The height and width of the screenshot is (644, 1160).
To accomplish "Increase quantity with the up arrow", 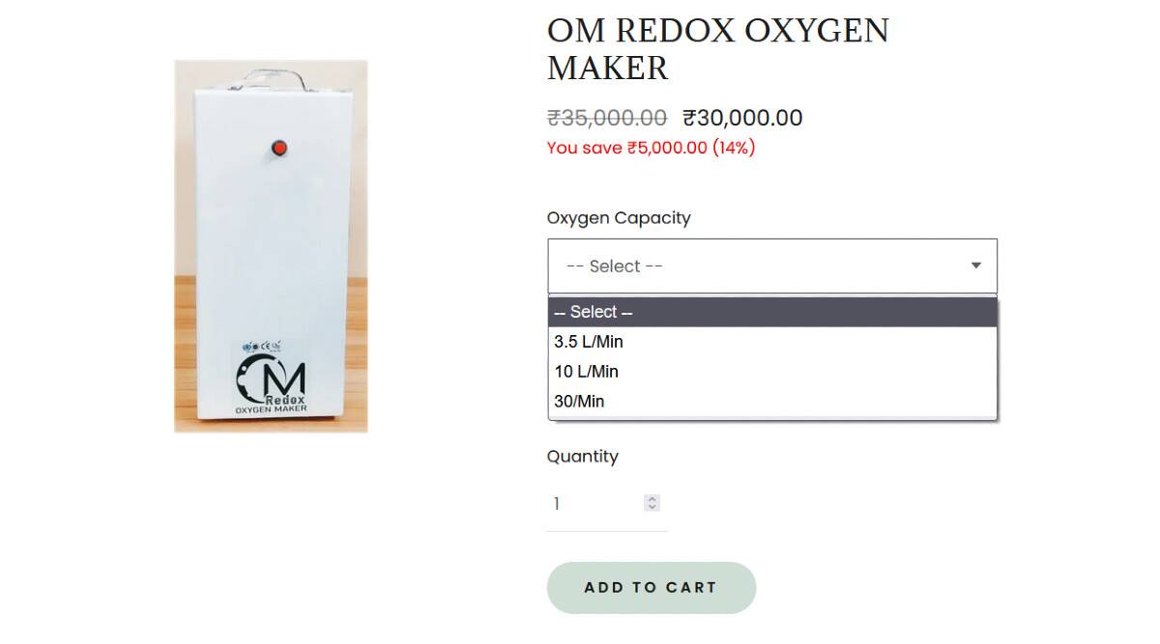I will tap(652, 498).
